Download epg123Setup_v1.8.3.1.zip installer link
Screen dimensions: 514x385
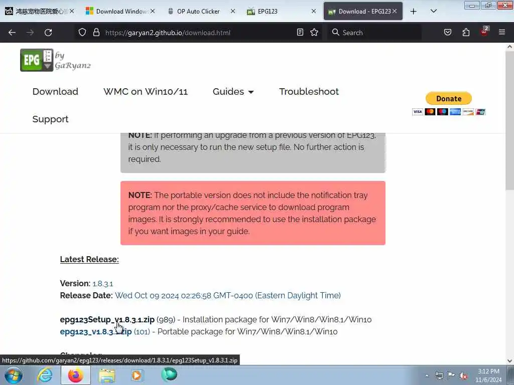[x=107, y=319]
